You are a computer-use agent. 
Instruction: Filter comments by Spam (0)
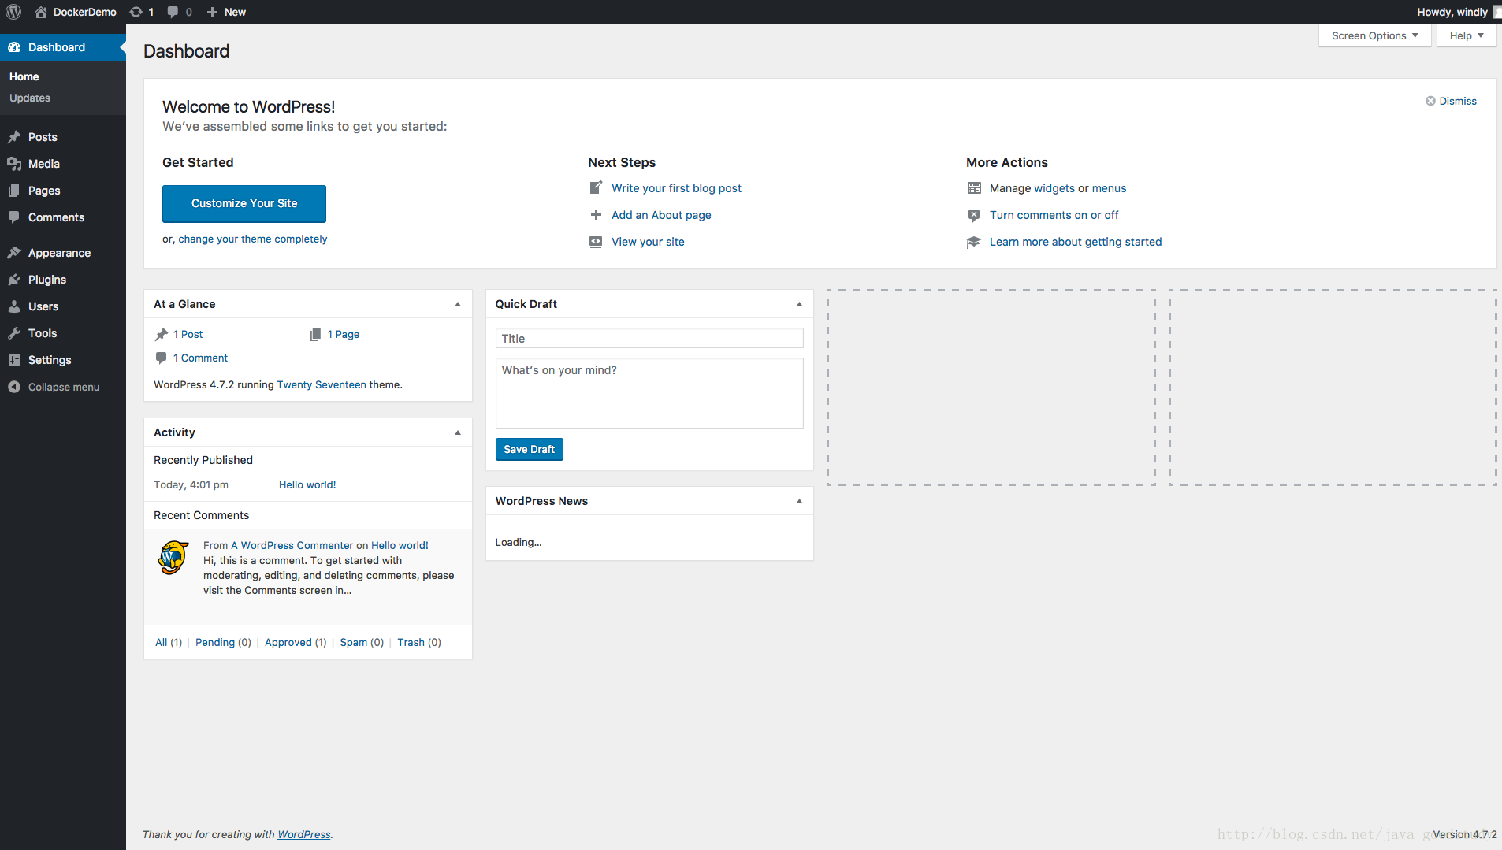click(362, 642)
